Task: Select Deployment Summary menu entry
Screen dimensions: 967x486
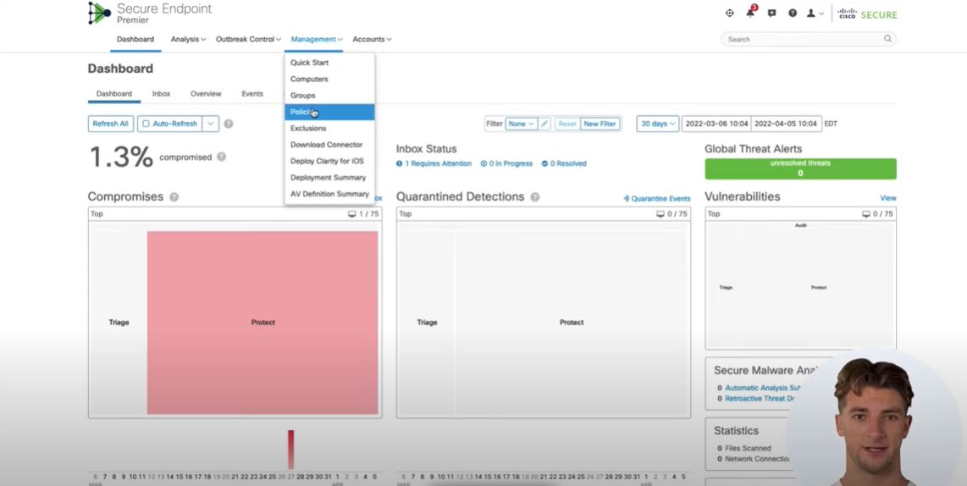Action: pyautogui.click(x=329, y=177)
